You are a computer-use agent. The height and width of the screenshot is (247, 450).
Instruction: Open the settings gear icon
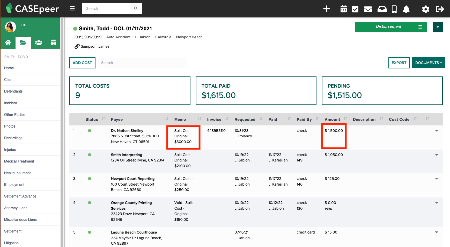pyautogui.click(x=425, y=9)
